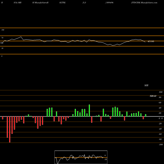The height and width of the screenshot is (164, 164).
Task: Click the MR value label 520.42
Action: coord(153,96)
